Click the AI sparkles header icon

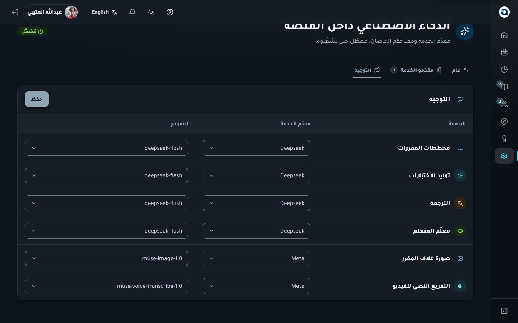tap(465, 31)
